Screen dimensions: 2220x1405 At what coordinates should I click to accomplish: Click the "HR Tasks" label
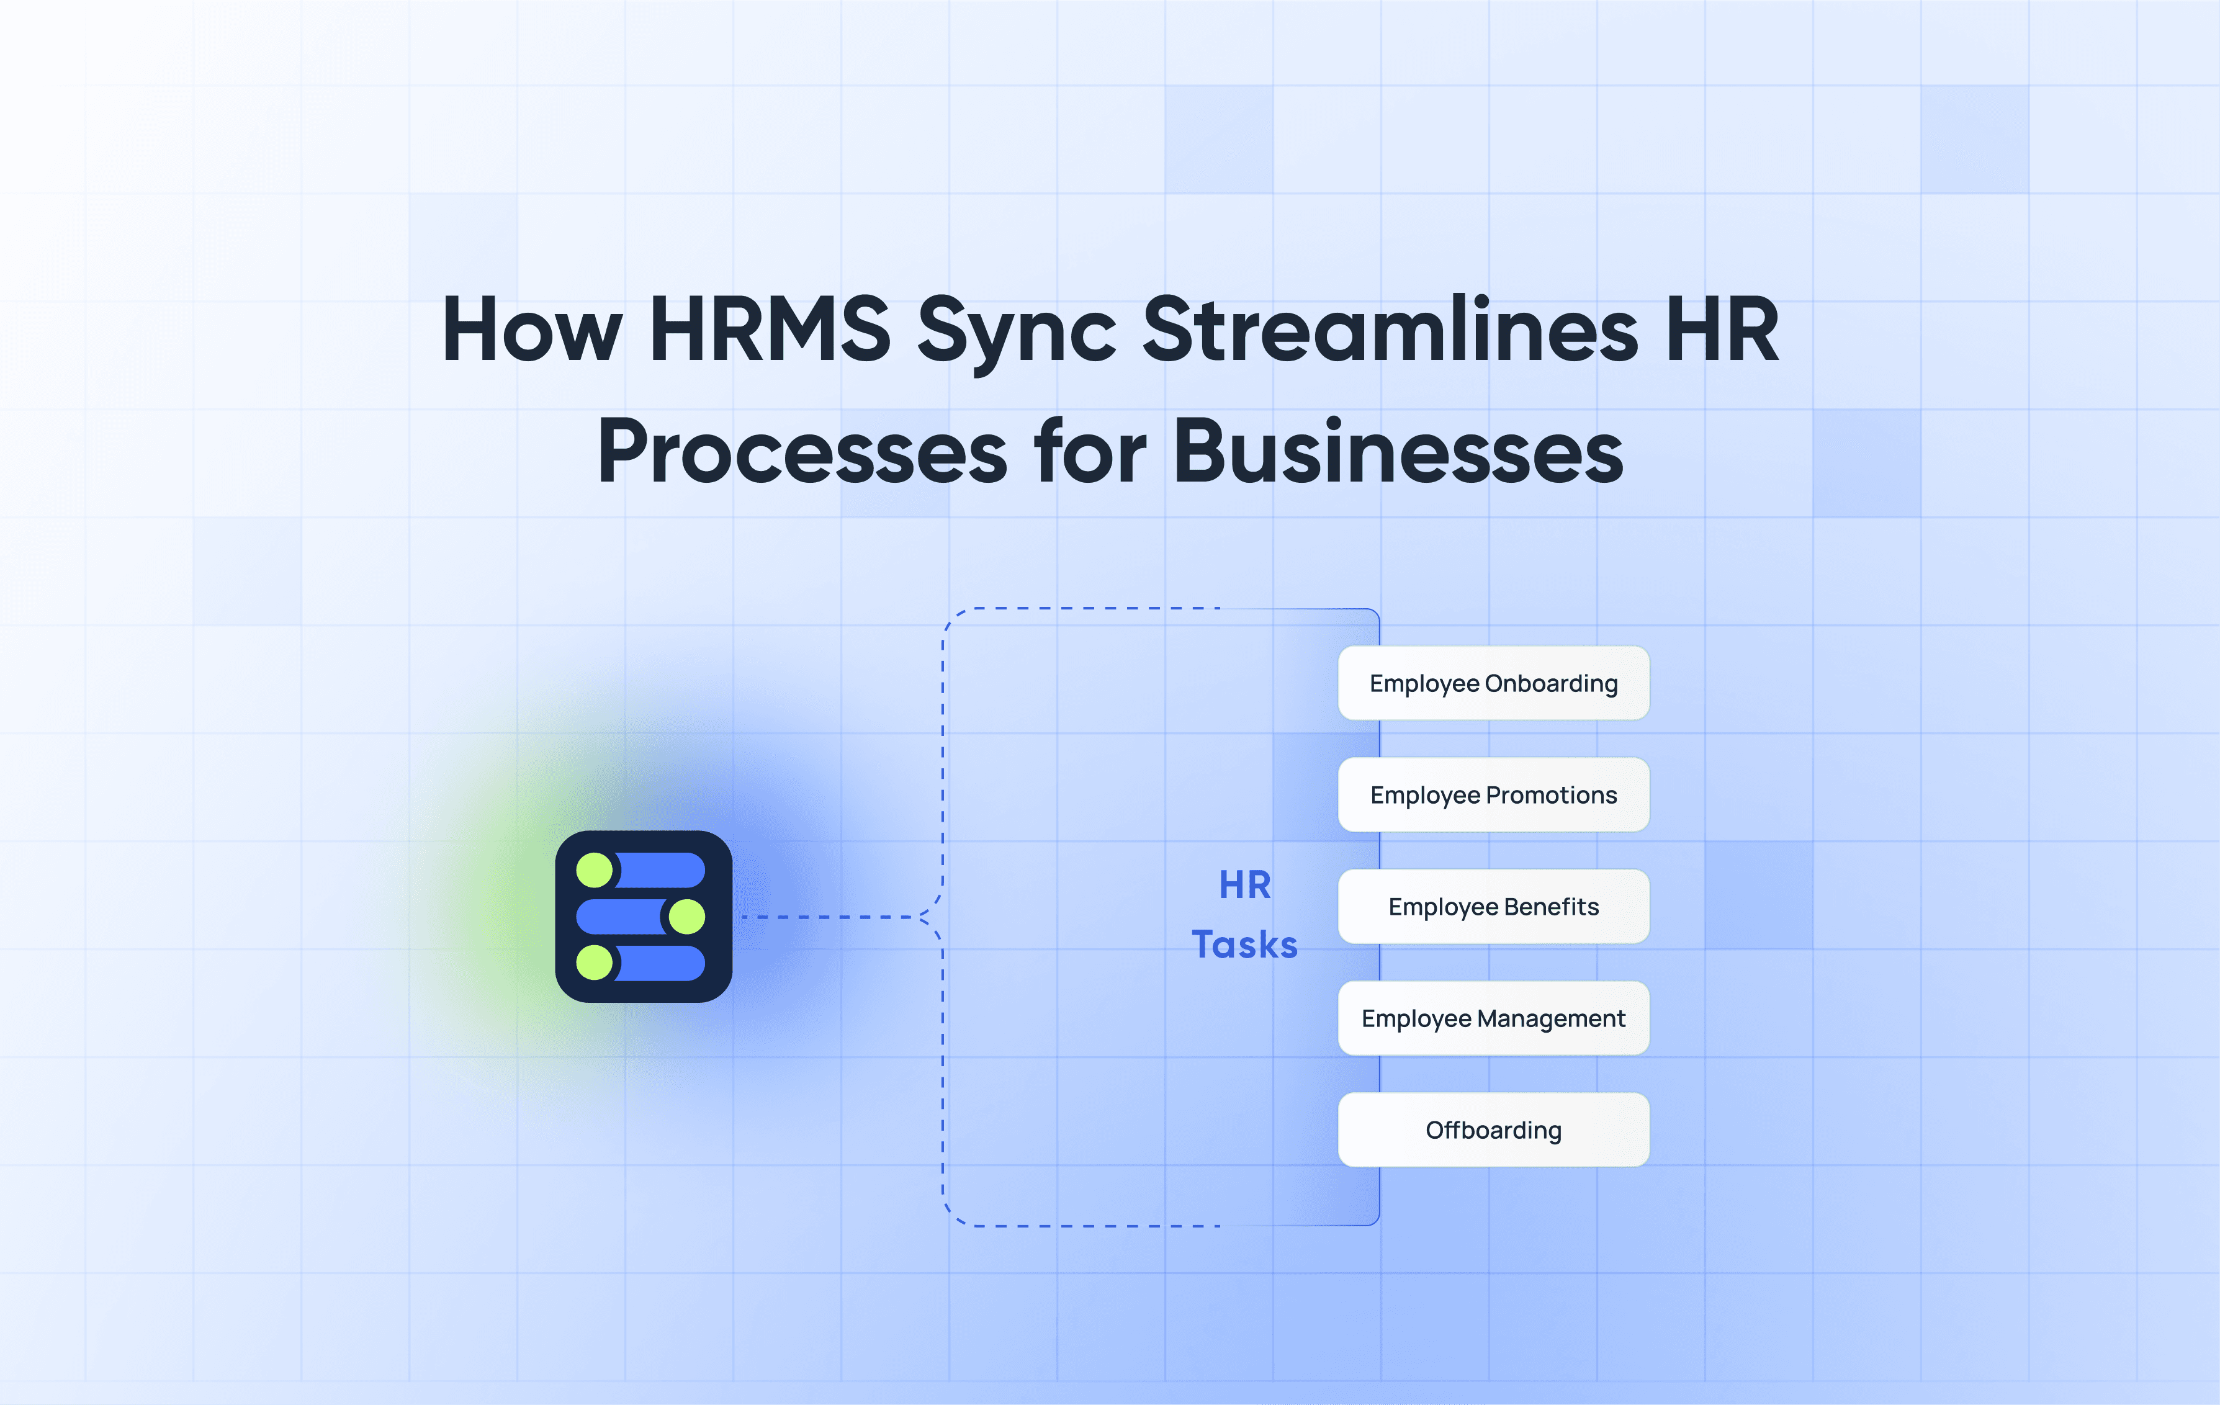(1244, 915)
